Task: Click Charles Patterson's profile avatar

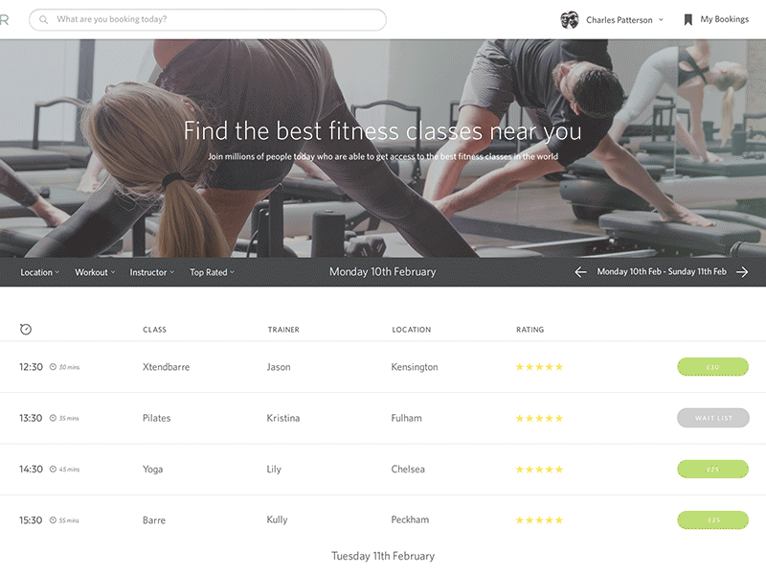Action: 570,18
